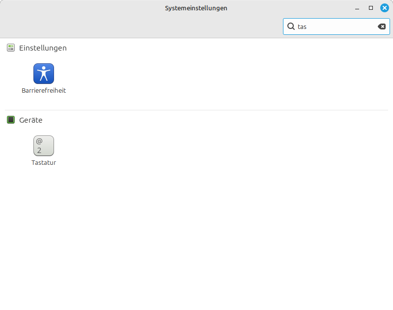Click the "Systemeinstellungen" window title
The image size is (393, 310).
point(196,8)
